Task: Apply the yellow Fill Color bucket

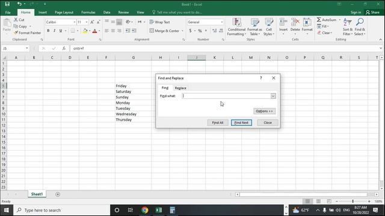Action: (x=85, y=31)
